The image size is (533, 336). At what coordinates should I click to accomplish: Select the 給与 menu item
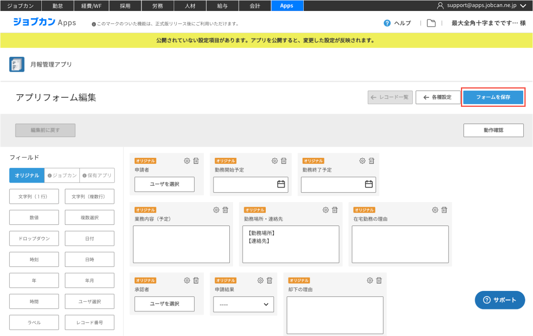tap(222, 6)
